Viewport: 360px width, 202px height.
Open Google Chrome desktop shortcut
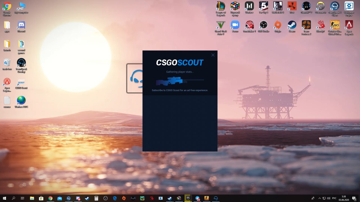tap(7, 9)
